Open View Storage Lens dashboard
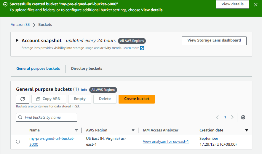The image size is (262, 154). pyautogui.click(x=214, y=41)
